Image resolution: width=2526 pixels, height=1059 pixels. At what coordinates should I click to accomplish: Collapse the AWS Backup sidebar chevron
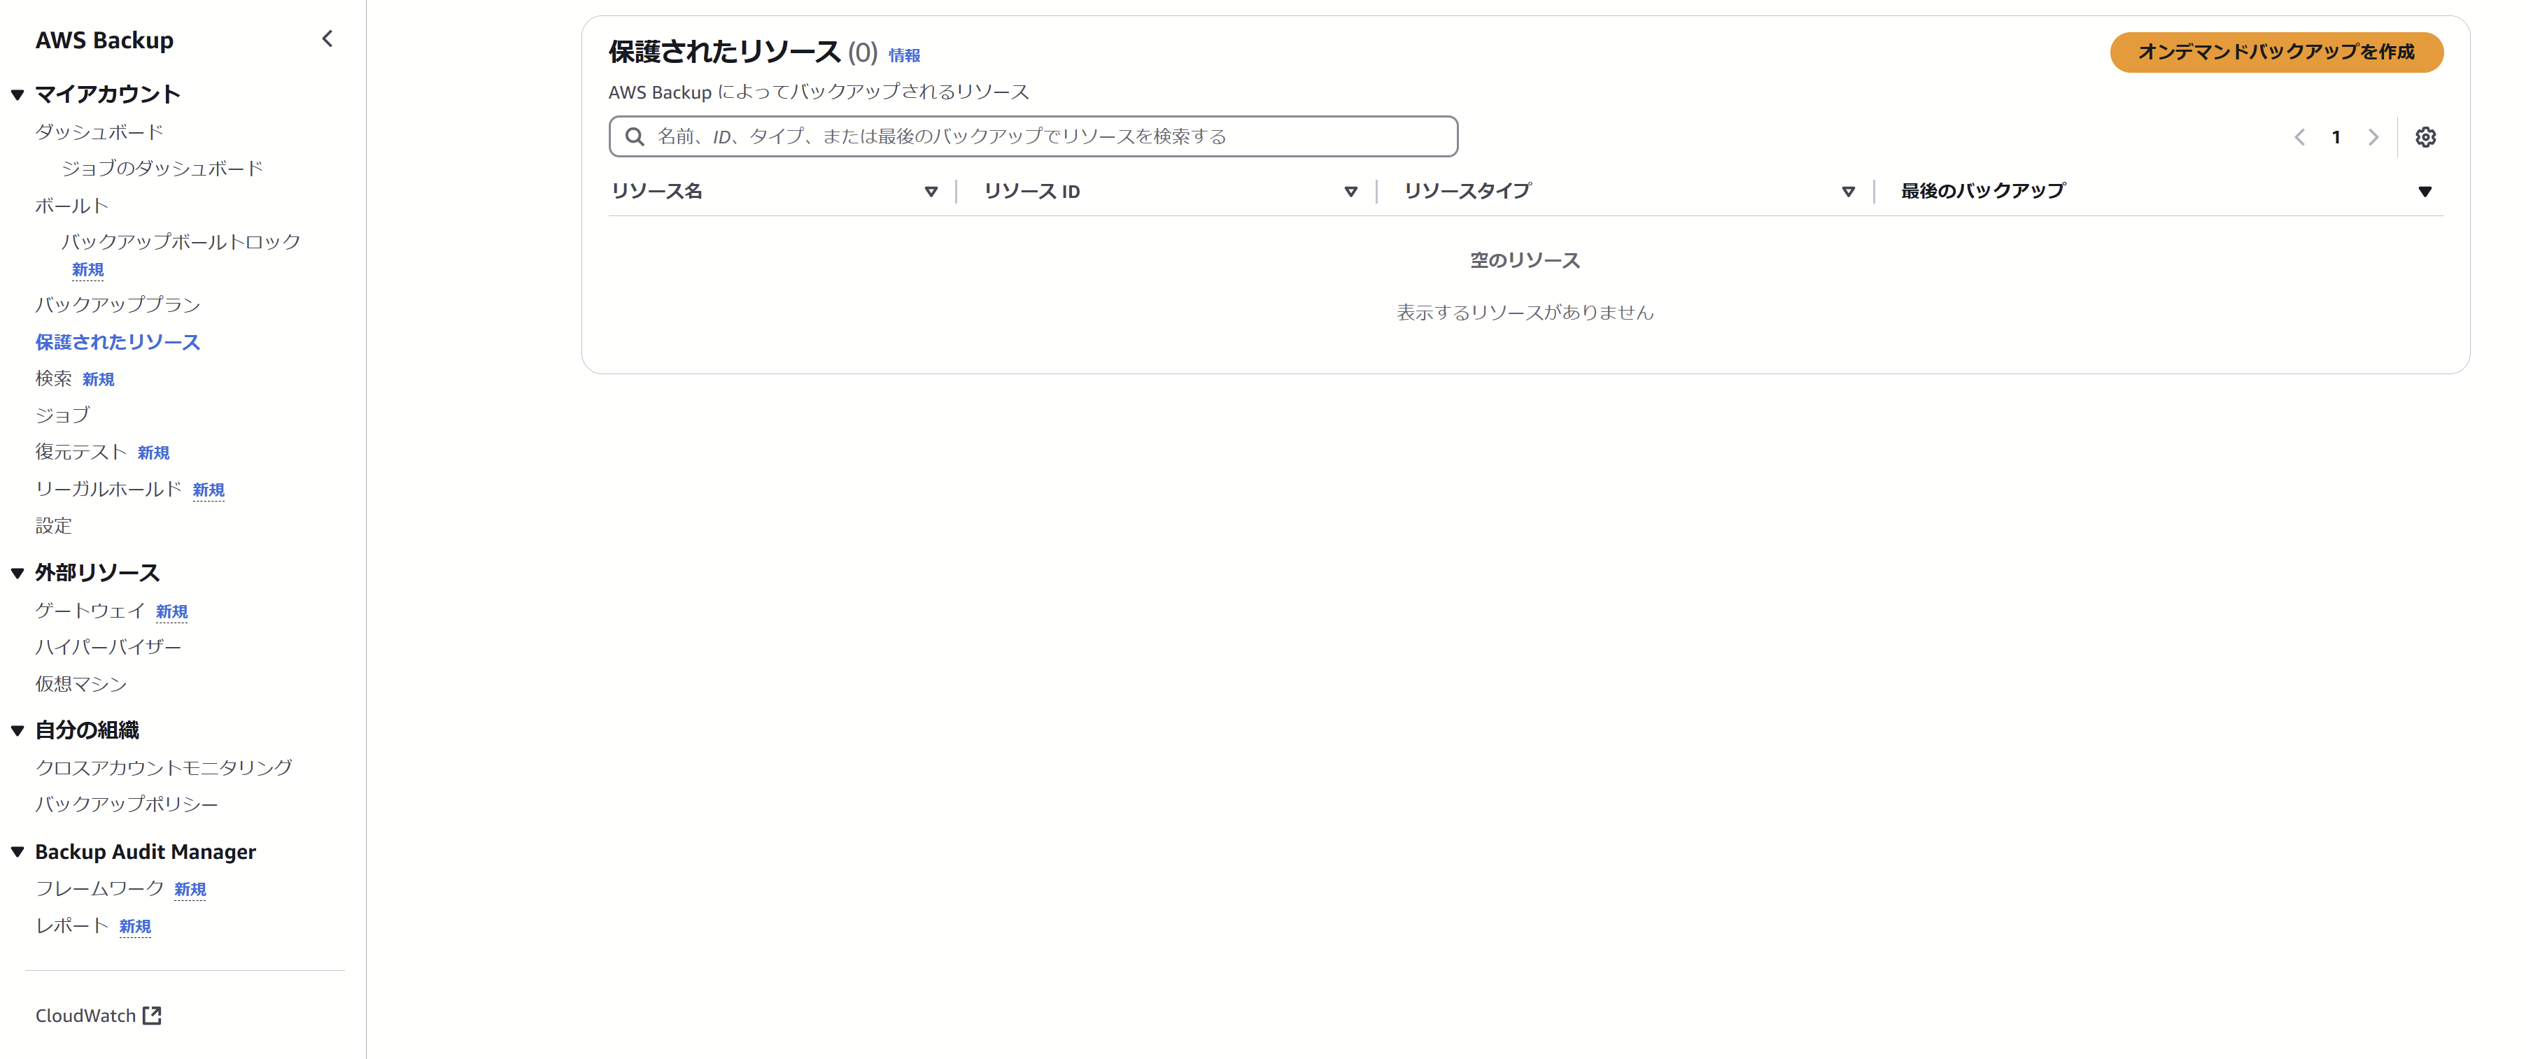tap(327, 39)
